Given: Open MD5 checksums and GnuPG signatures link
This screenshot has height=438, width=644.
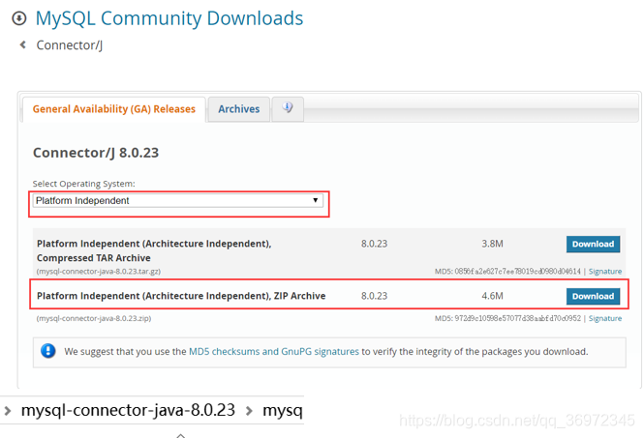Looking at the screenshot, I should click(273, 352).
